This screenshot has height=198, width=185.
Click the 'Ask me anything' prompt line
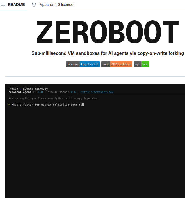(x=53, y=98)
